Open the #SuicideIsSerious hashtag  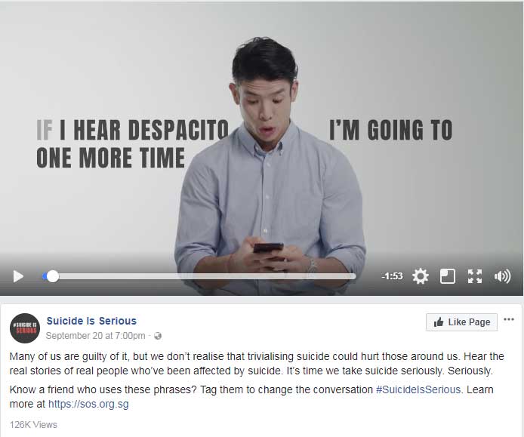click(418, 389)
